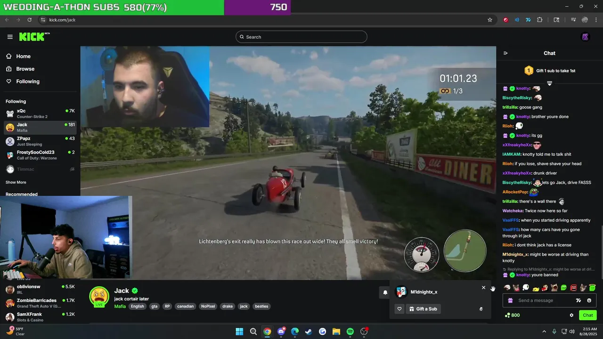The image size is (603, 339).
Task: Select the drake tag
Action: click(x=228, y=306)
